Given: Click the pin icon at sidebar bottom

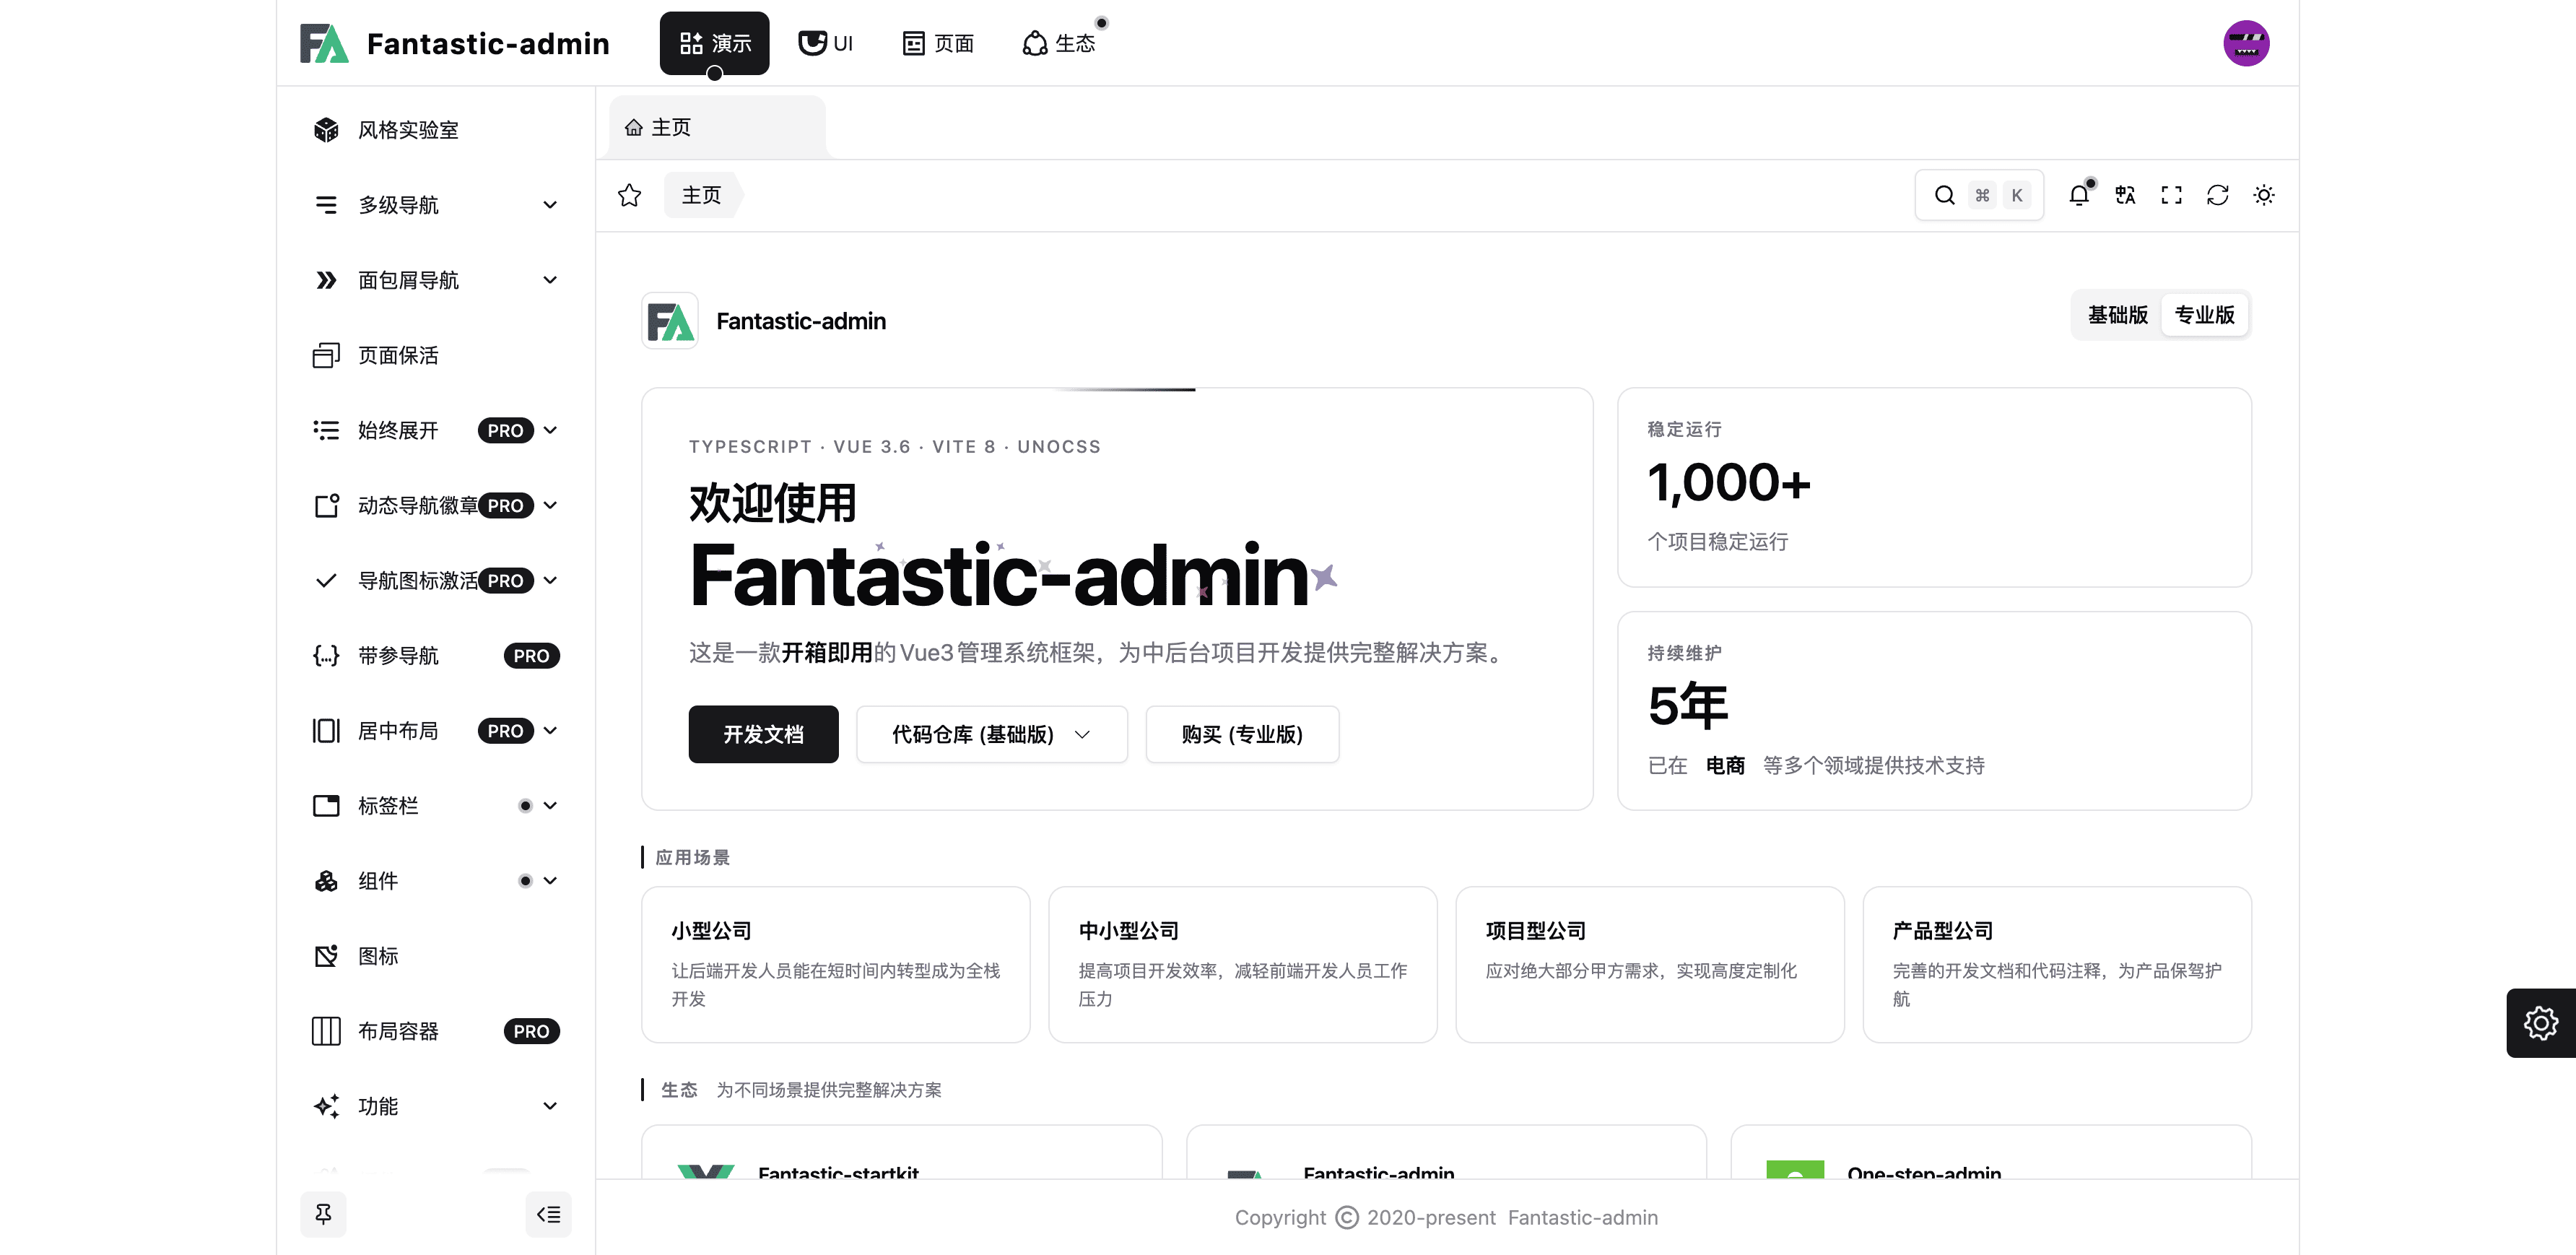Looking at the screenshot, I should tap(323, 1214).
